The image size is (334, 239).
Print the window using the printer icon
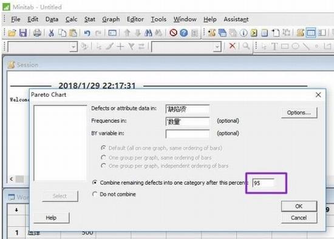click(37, 33)
